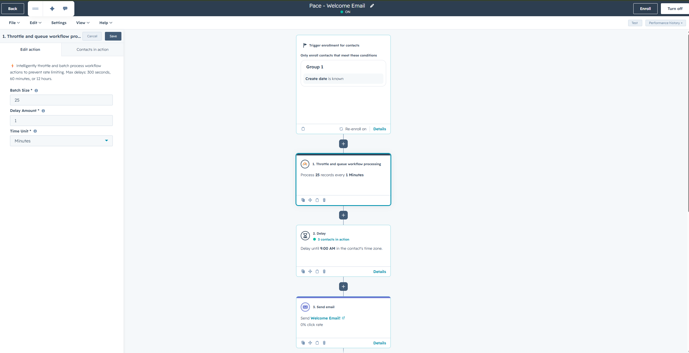Click clipboard icon on Delay action
689x353 pixels.
coord(317,271)
